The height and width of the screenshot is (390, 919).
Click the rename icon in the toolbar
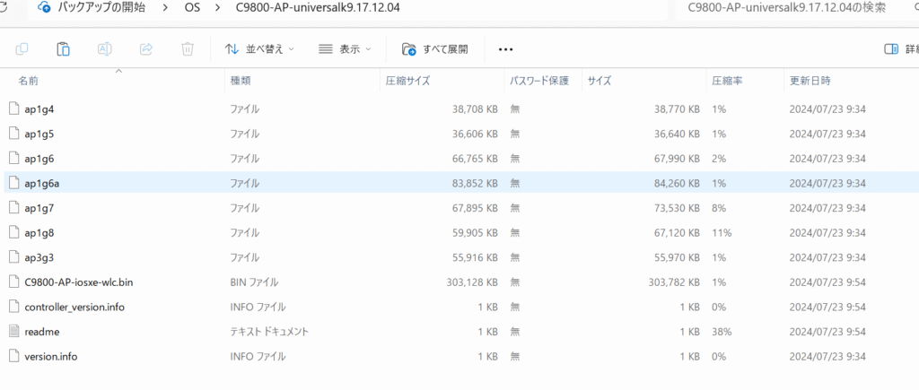pyautogui.click(x=105, y=49)
